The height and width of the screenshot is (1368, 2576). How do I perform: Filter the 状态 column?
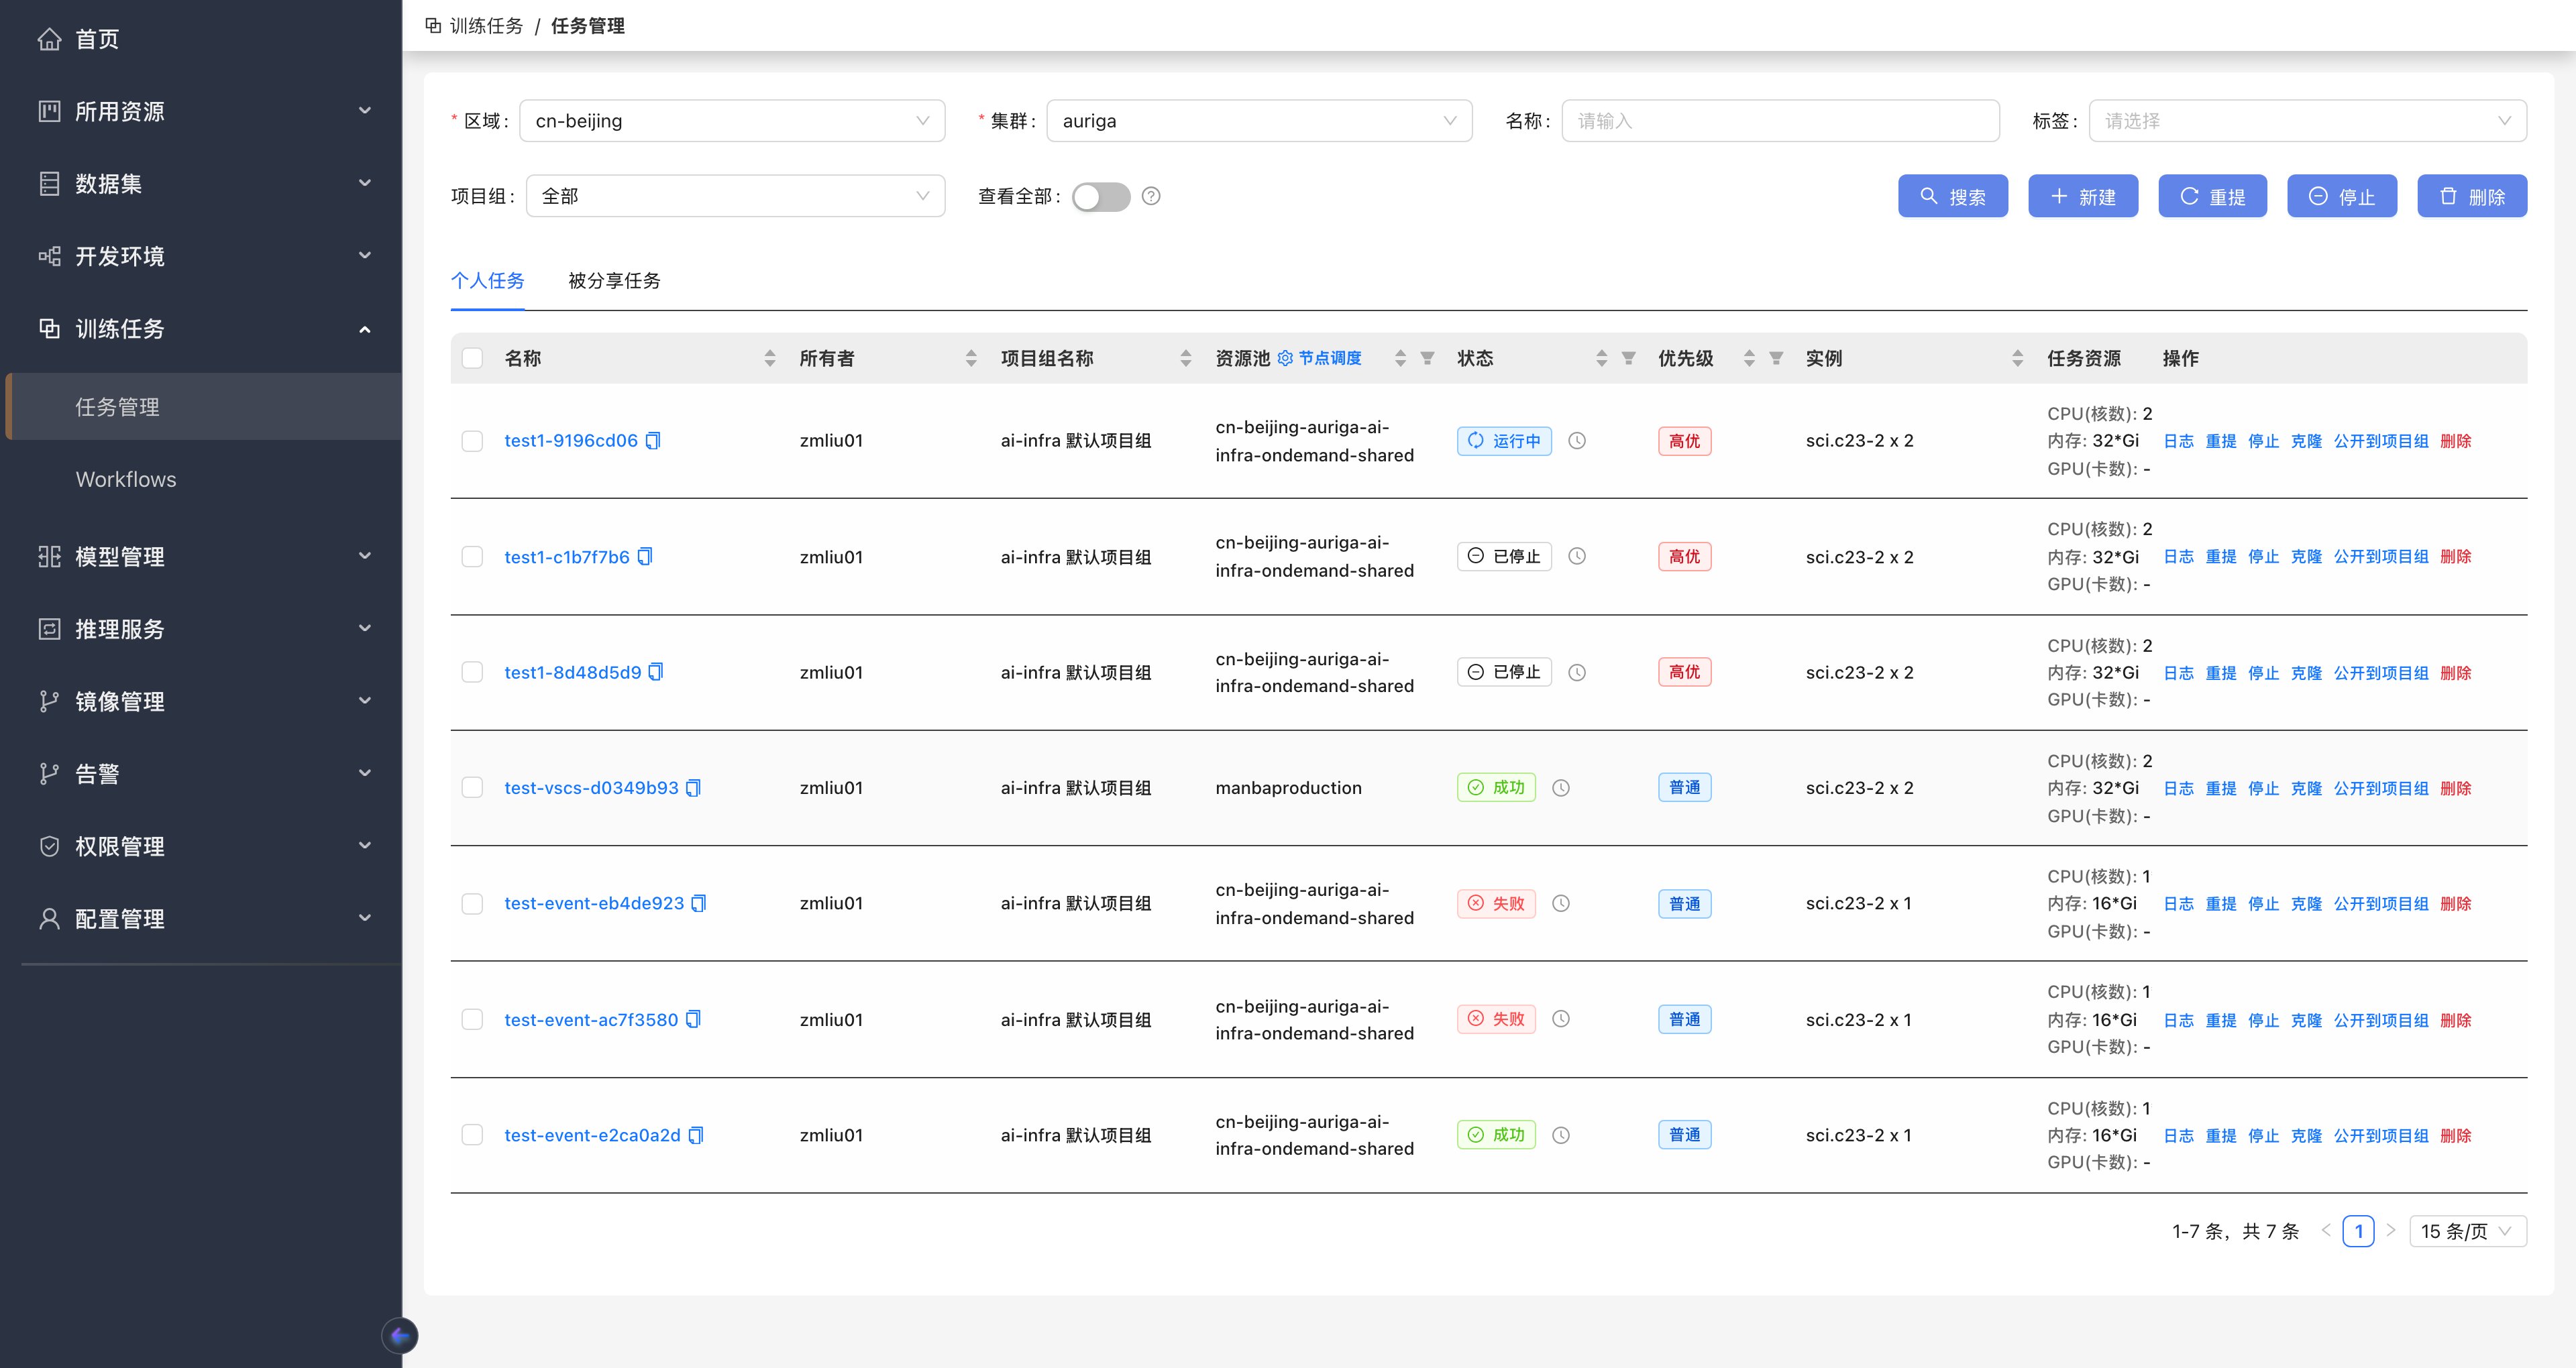pos(1629,358)
